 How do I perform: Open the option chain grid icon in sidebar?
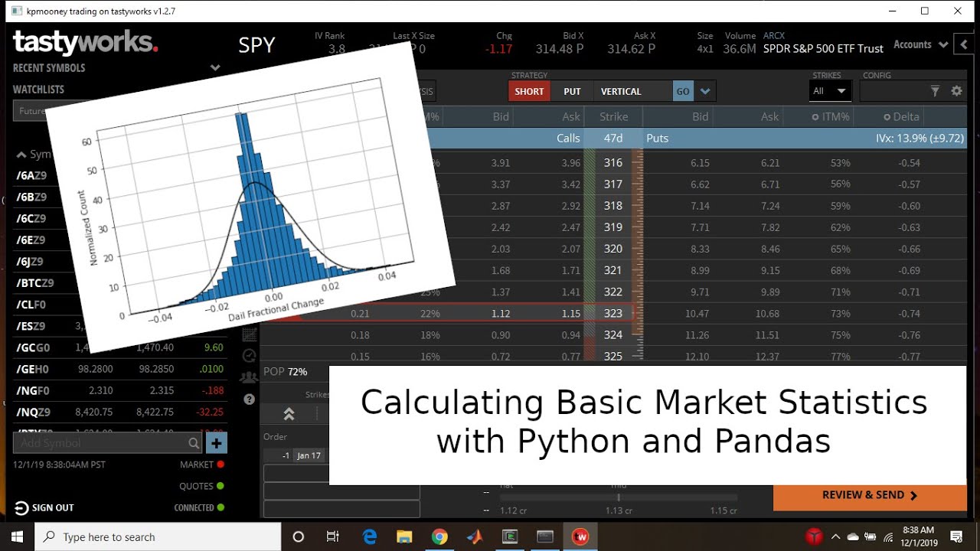(x=250, y=334)
